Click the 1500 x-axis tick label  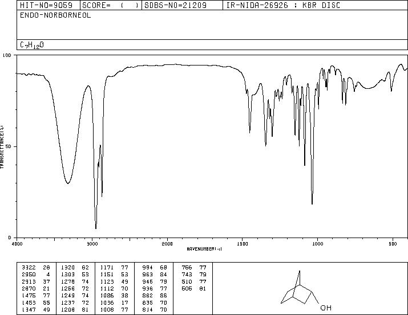(243, 244)
